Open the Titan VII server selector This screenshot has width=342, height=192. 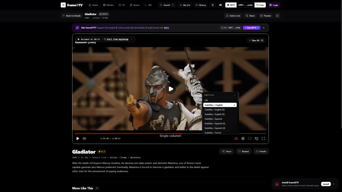(x=256, y=40)
